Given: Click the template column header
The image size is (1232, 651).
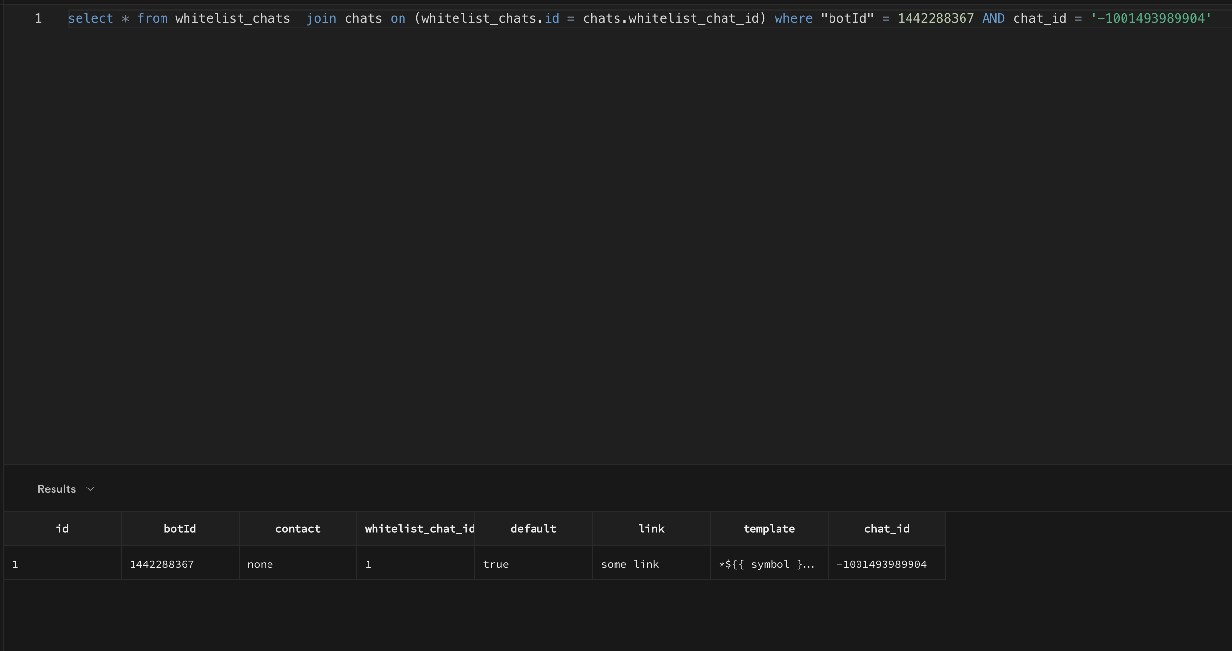Looking at the screenshot, I should tap(769, 529).
